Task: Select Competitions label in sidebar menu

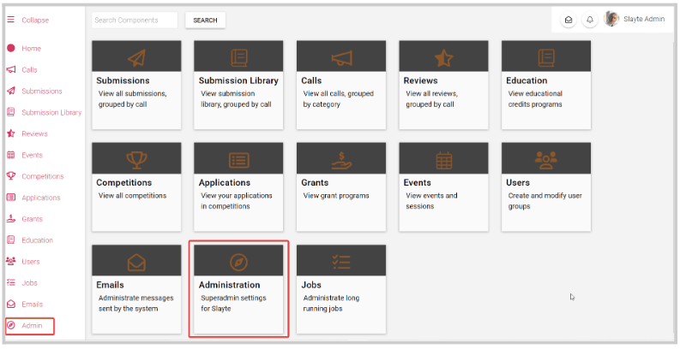Action: pos(43,176)
